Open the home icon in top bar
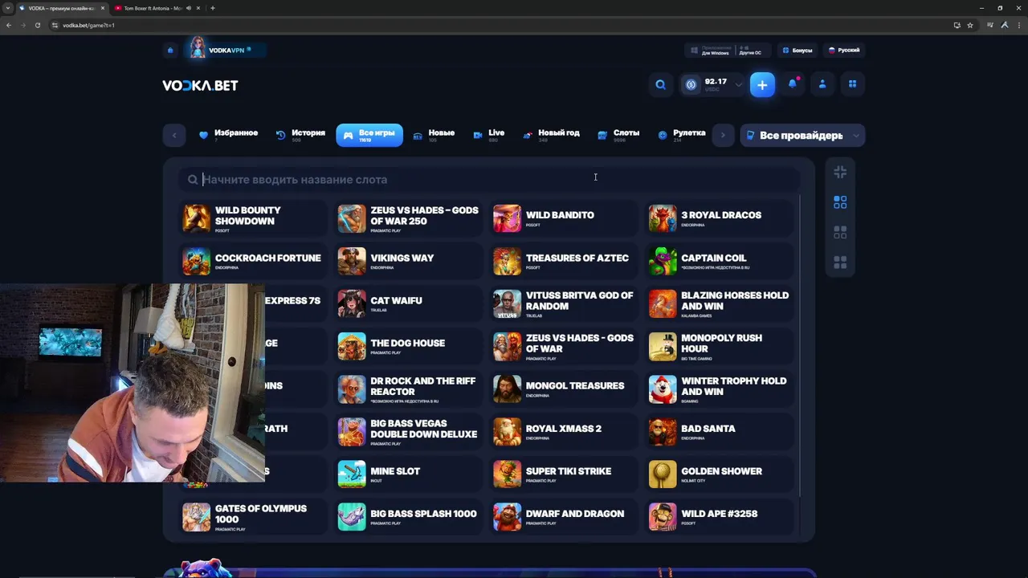The image size is (1028, 578). tap(170, 50)
